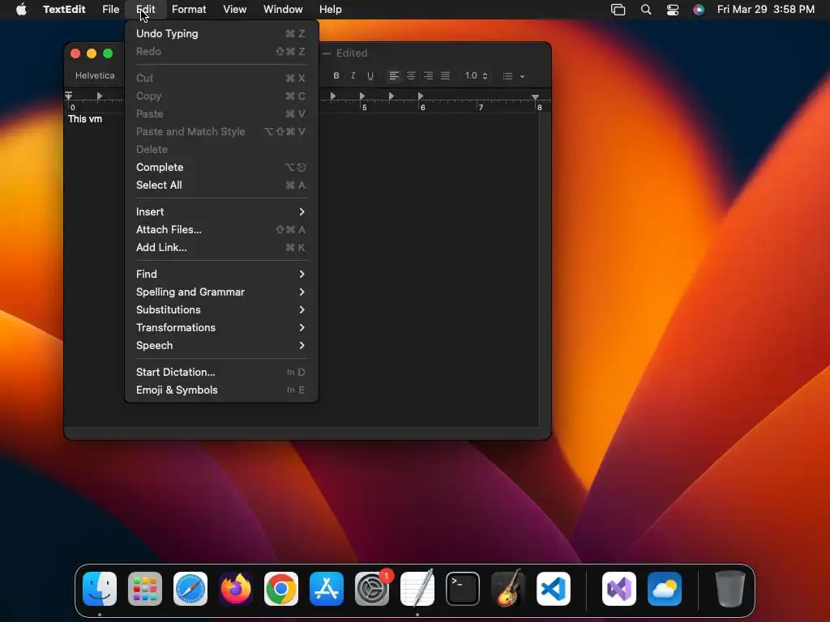Viewport: 830px width, 622px height.
Task: Center align the text
Action: pyautogui.click(x=411, y=75)
